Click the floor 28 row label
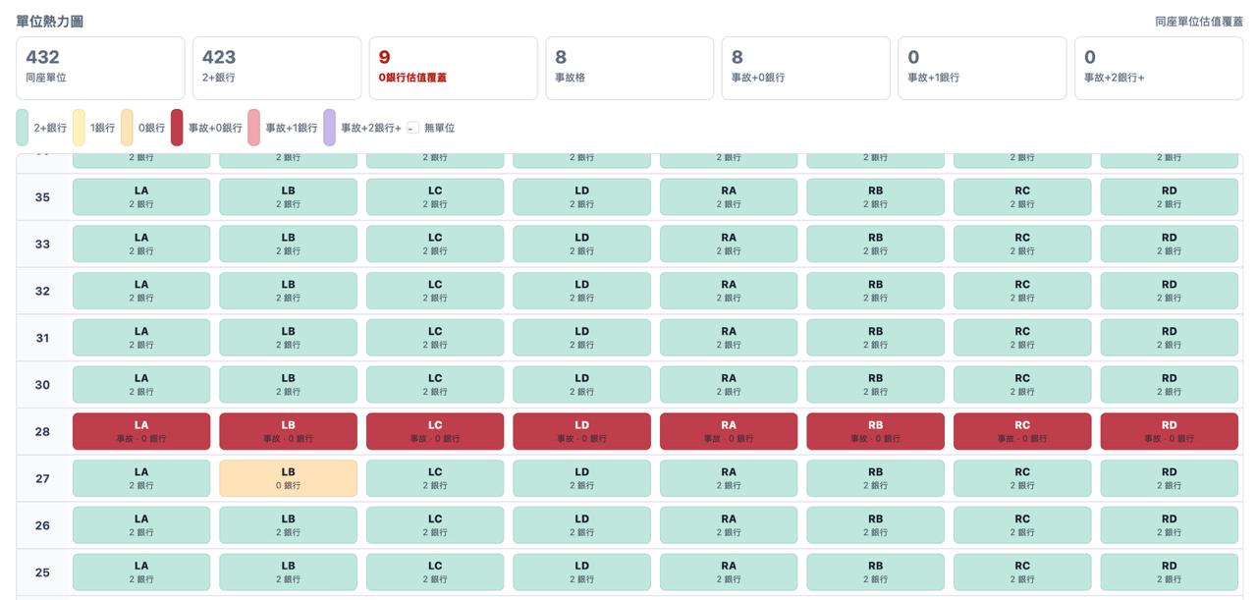Screen dimensions: 1257x600 [42, 431]
